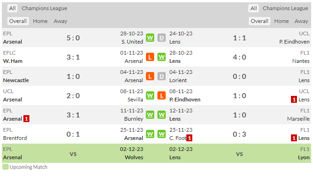
Task: Select the right panel Champions League filter
Action: click(285, 8)
